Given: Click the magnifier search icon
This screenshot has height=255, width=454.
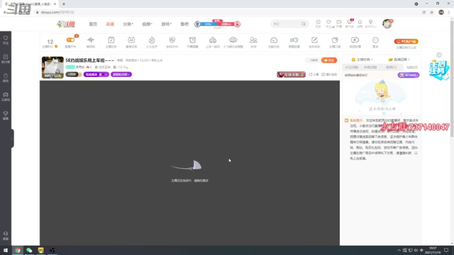Looking at the screenshot, I should pos(304,24).
